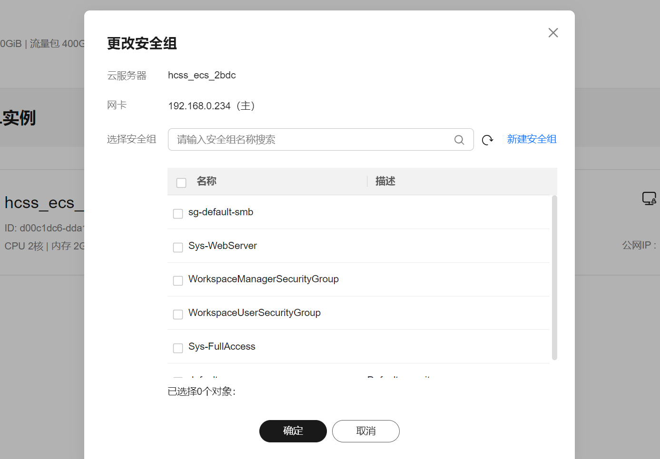Click the list's vertical scrollbar

pos(554,277)
